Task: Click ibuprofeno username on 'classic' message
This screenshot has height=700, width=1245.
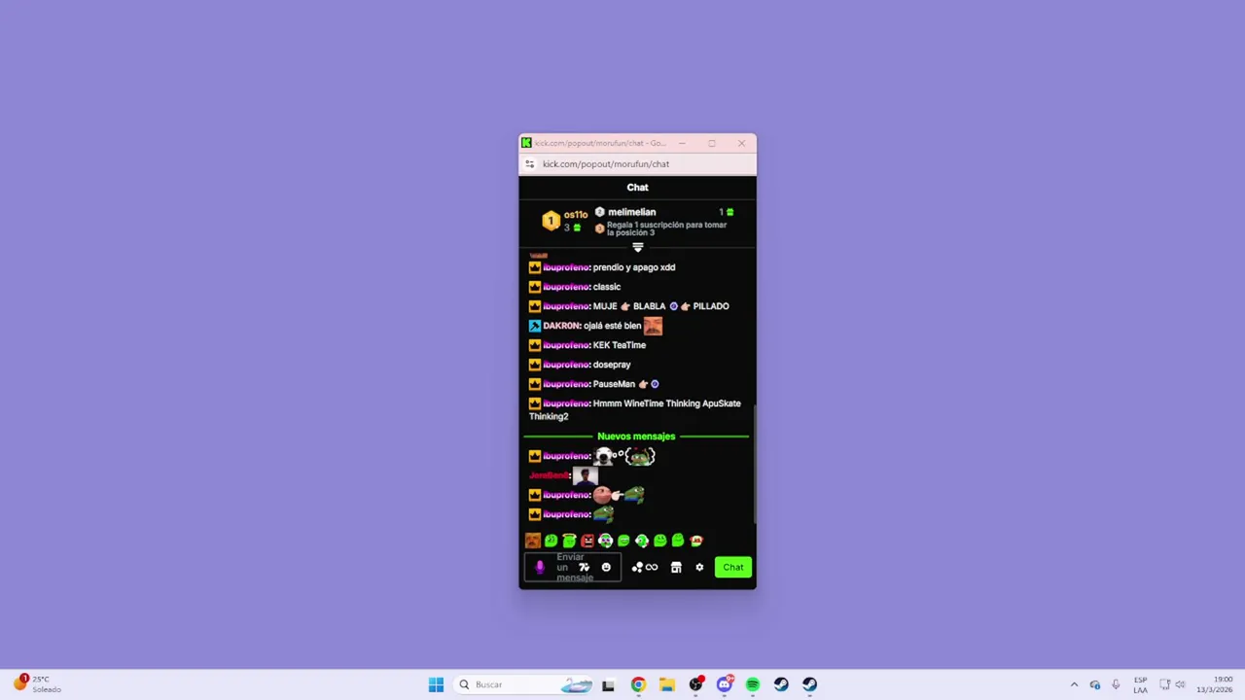Action: 566,287
